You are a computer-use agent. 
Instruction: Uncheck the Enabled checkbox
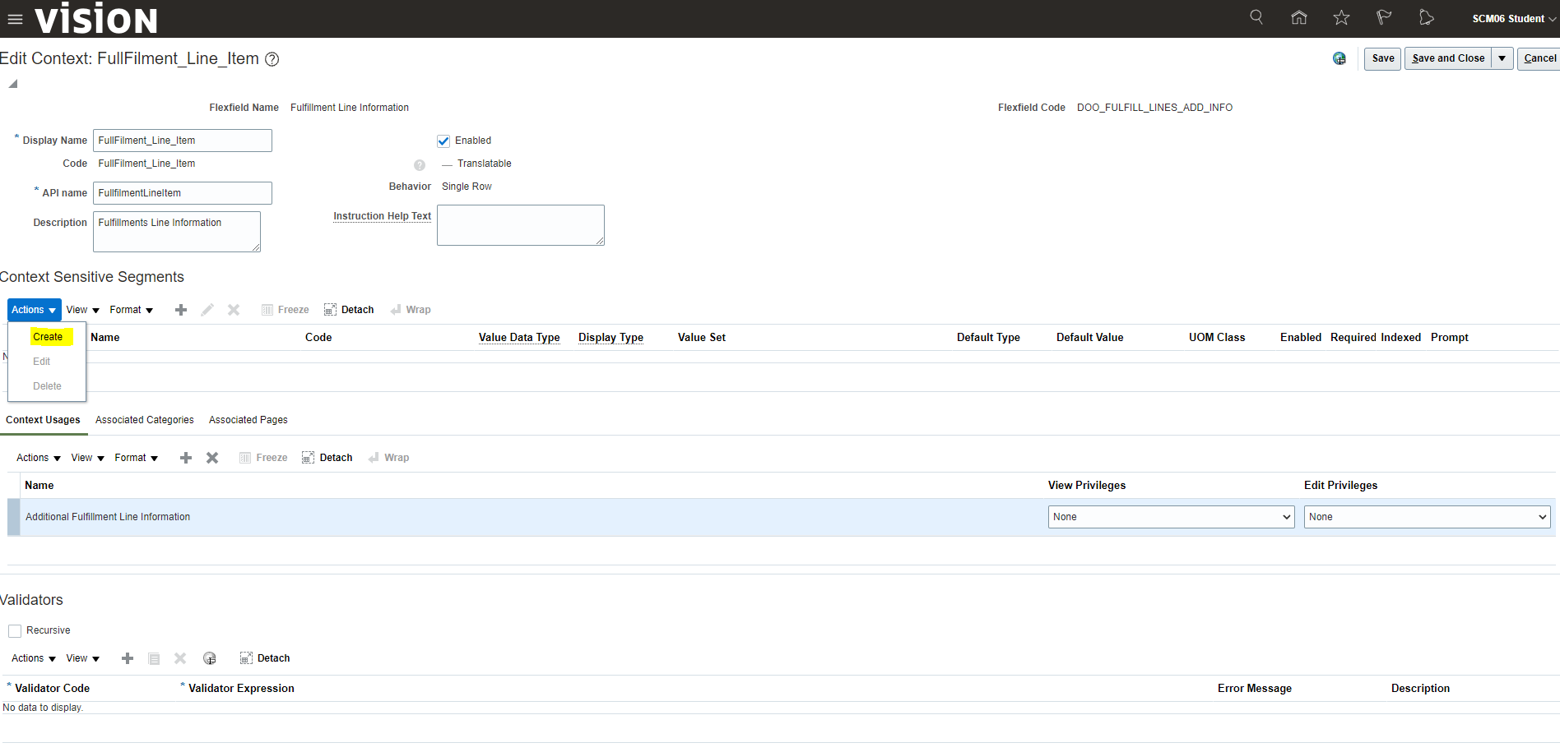(443, 141)
